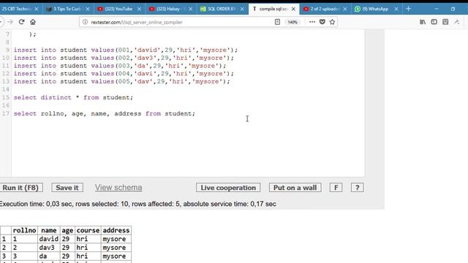468x263 pixels.
Task: Click the age column header in results
Action: (x=67, y=230)
